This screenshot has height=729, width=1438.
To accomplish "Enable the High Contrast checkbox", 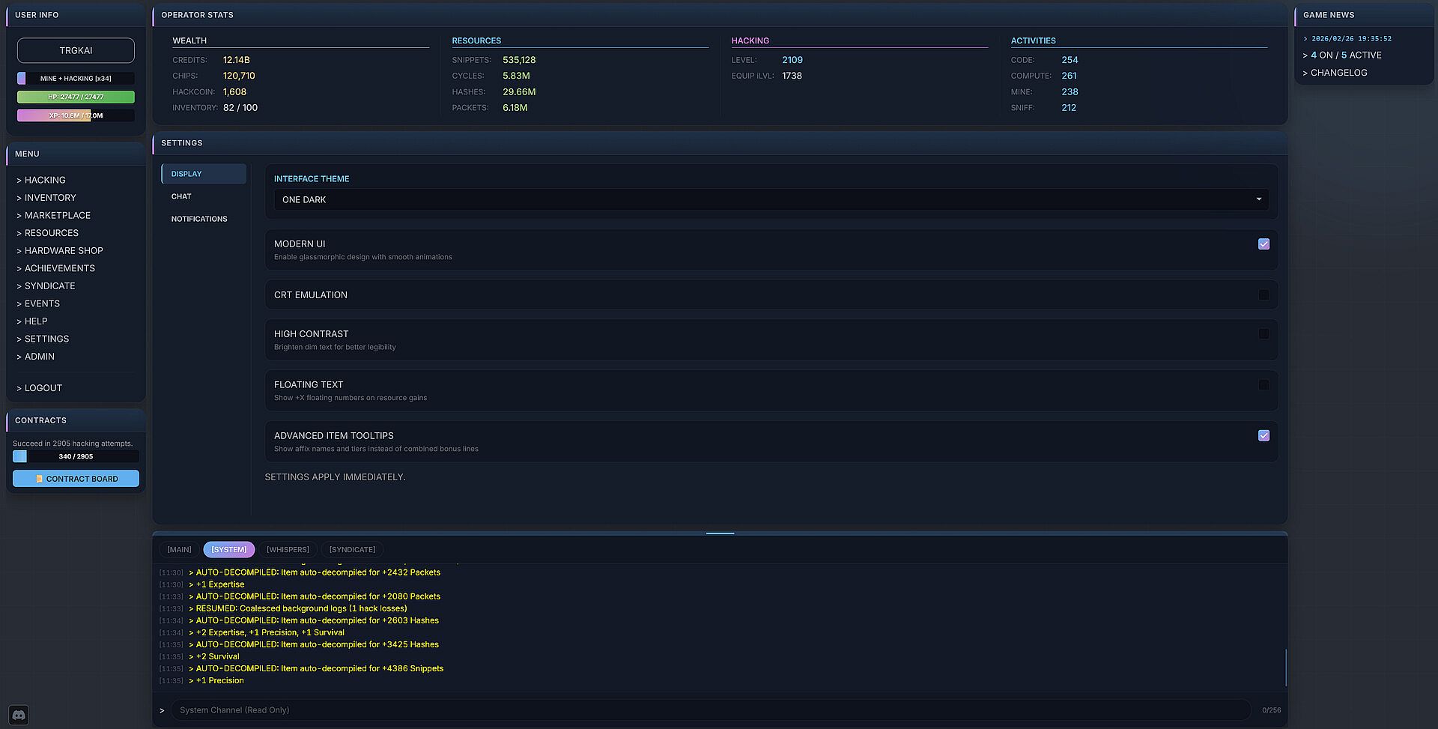I will (1263, 334).
